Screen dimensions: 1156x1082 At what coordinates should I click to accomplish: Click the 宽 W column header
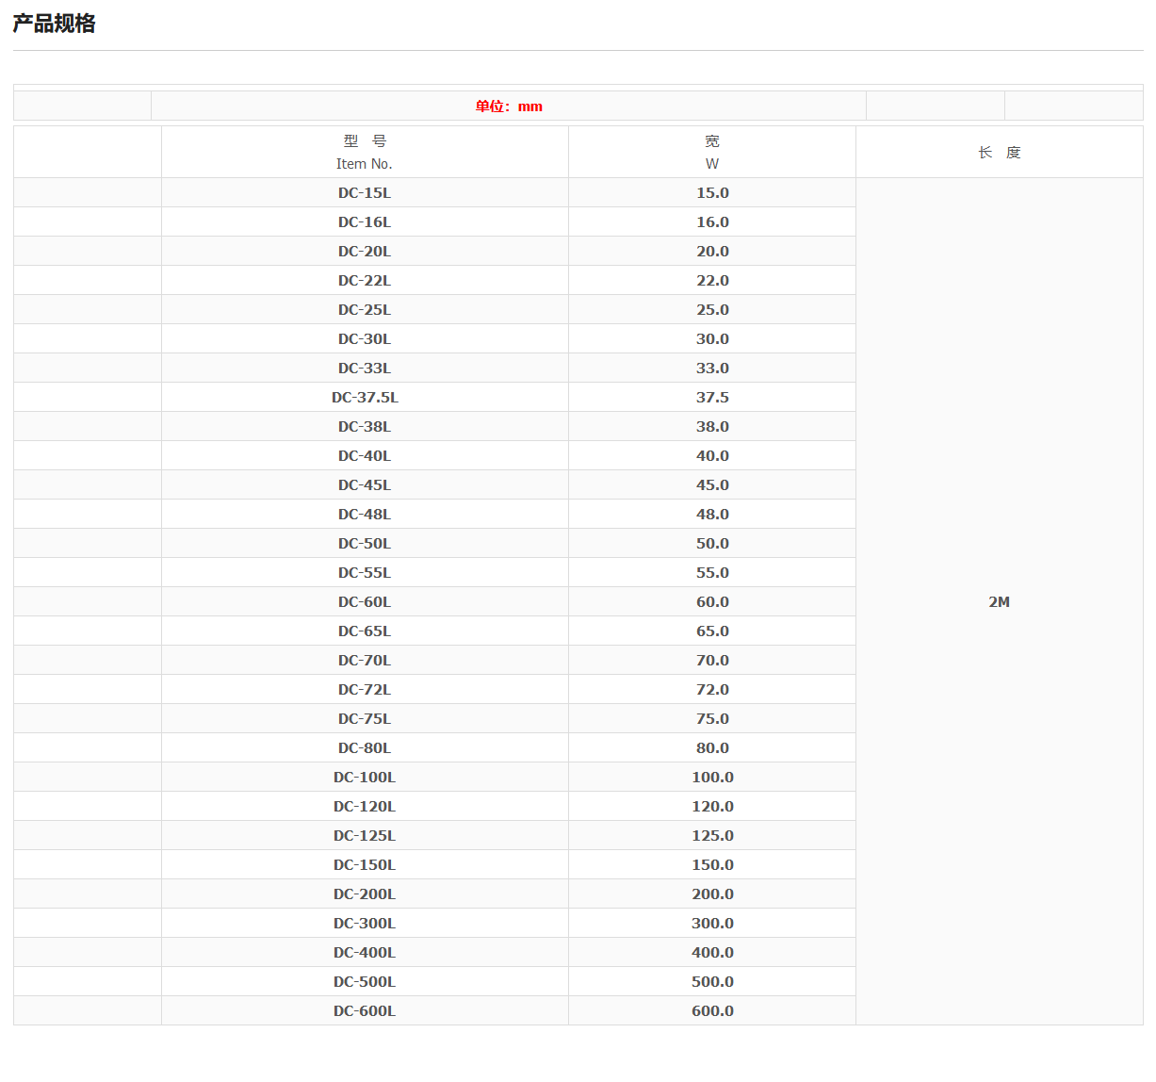click(x=712, y=152)
